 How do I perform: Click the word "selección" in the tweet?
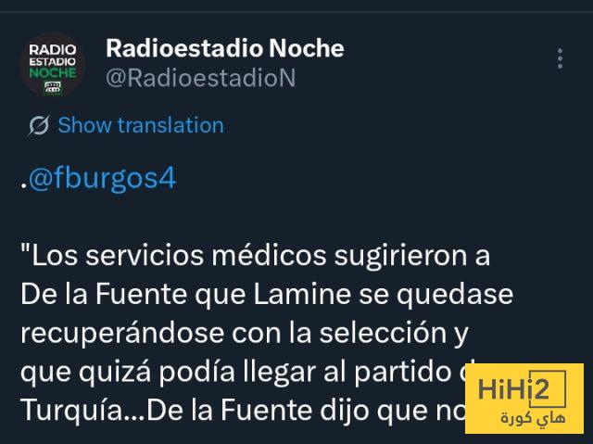pos(383,333)
